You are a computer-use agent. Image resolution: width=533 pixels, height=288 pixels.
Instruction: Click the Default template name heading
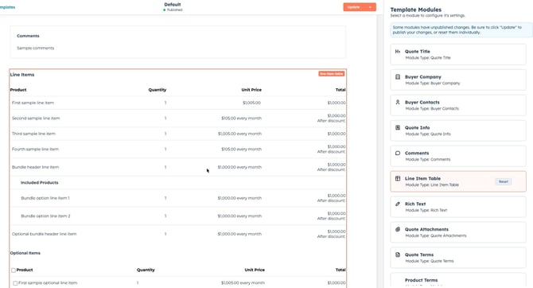point(173,5)
